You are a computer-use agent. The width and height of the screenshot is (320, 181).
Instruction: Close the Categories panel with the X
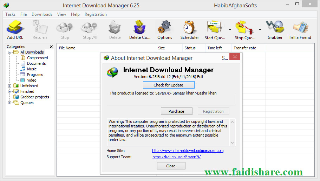[51, 47]
